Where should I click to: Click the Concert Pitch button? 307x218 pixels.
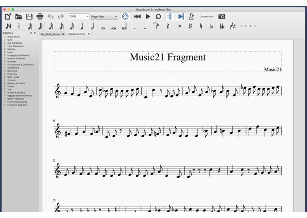(x=206, y=17)
